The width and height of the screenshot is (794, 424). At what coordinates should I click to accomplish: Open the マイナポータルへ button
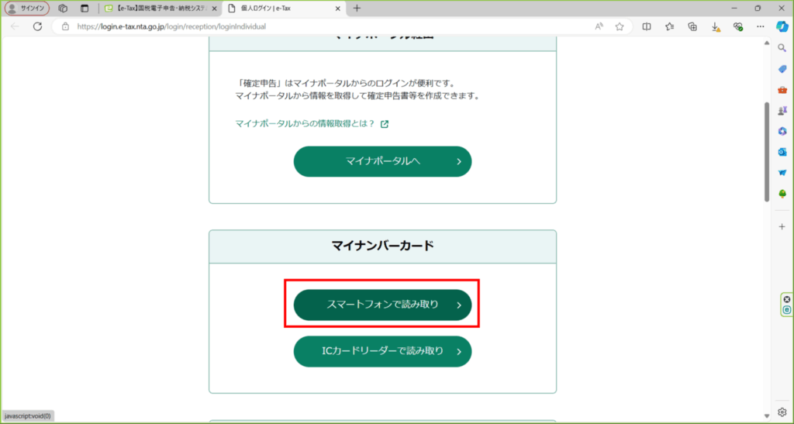pos(382,161)
